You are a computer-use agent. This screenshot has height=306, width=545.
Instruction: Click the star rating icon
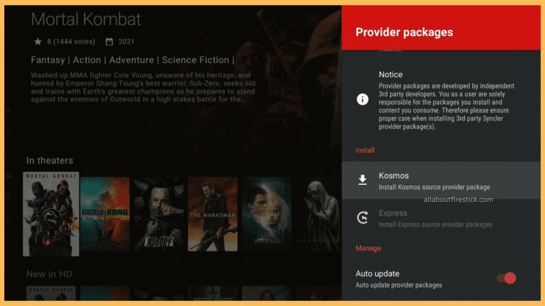(x=38, y=42)
